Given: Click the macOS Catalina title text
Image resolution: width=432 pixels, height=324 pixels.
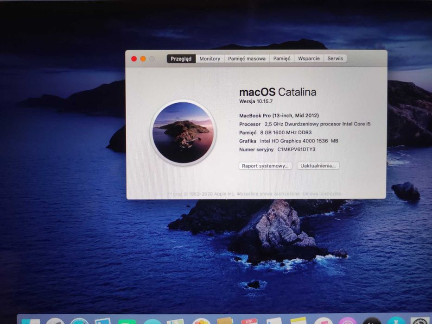Looking at the screenshot, I should point(278,92).
